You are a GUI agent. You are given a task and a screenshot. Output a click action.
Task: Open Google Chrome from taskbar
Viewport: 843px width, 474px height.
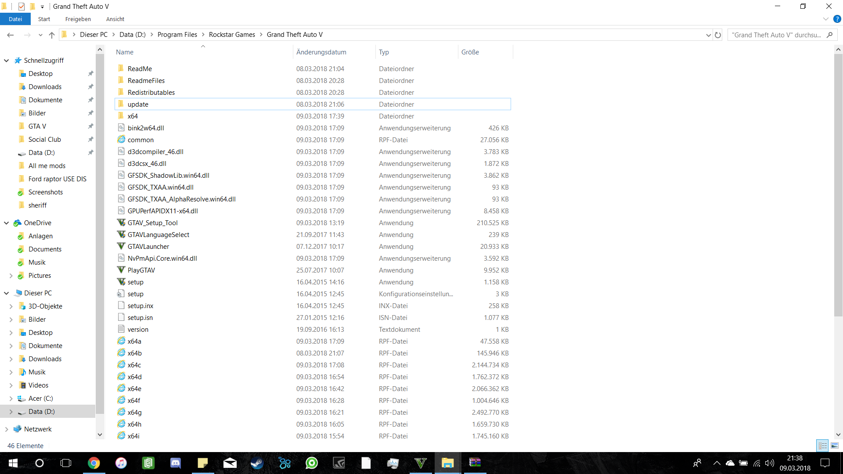coord(94,463)
